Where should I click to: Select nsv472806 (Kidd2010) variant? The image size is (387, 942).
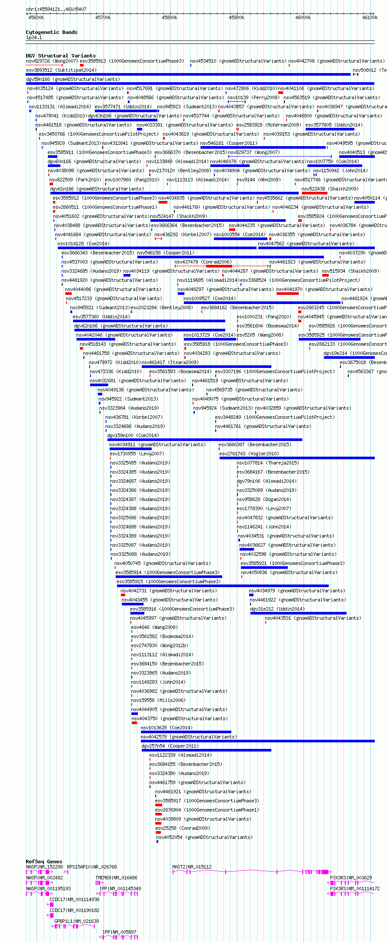point(251,88)
